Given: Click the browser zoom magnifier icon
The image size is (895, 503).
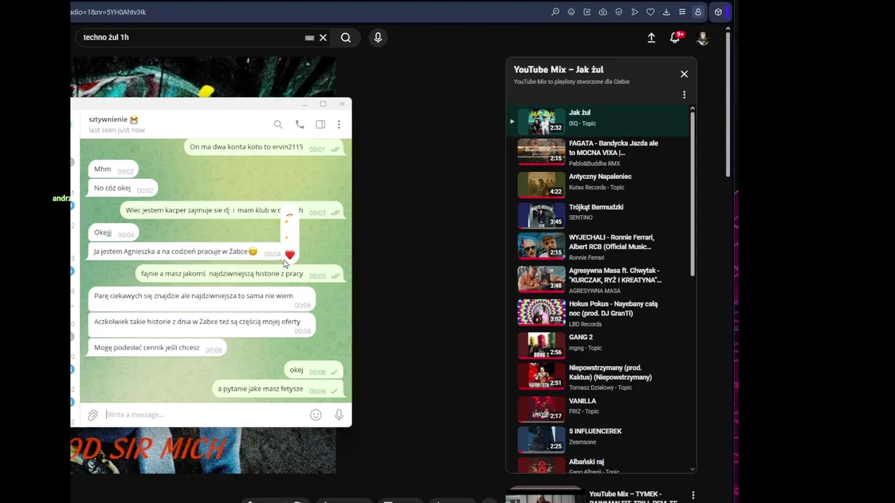Looking at the screenshot, I should click(x=555, y=12).
